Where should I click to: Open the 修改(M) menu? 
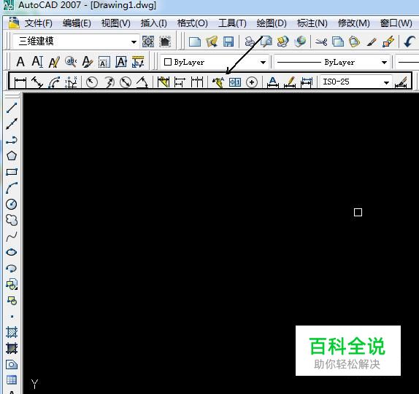pos(354,23)
